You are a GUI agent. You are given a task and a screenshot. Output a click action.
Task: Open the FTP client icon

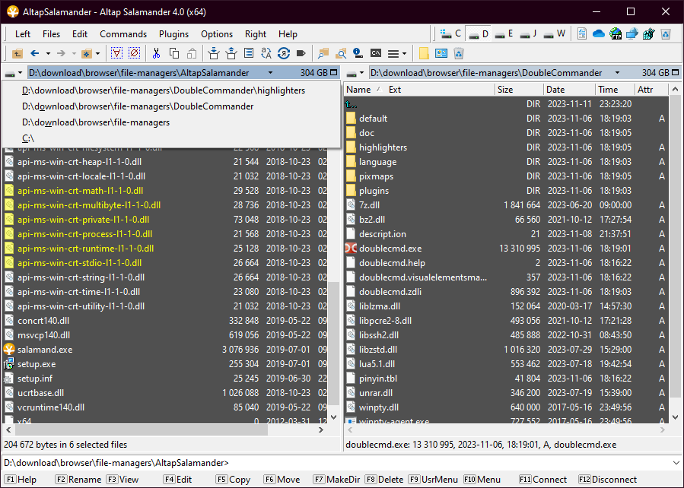tap(615, 34)
